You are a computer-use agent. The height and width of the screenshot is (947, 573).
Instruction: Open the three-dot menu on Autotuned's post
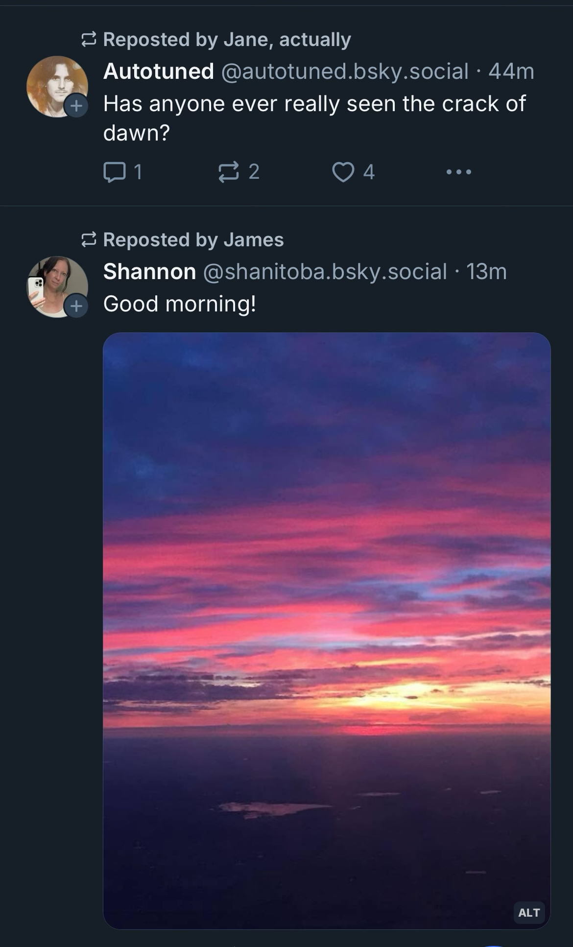(x=459, y=172)
